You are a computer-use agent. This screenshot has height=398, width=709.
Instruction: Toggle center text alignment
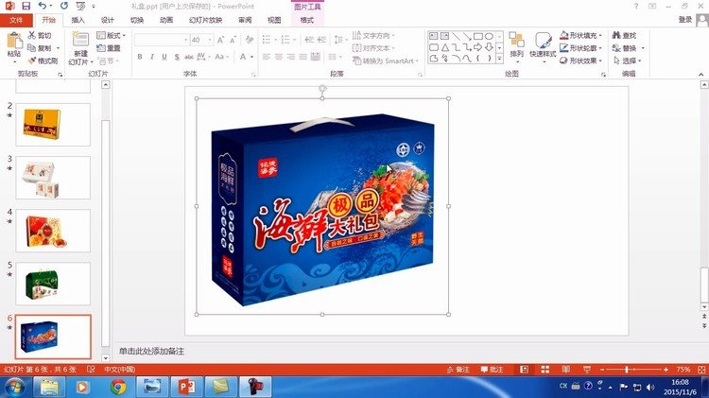tap(279, 57)
